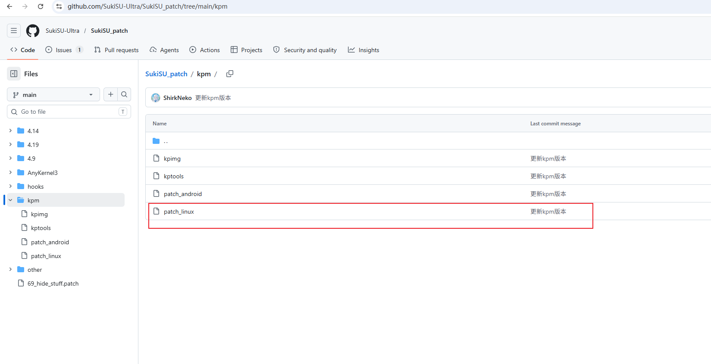Click the Files panel heading
Image resolution: width=711 pixels, height=364 pixels.
coord(31,74)
